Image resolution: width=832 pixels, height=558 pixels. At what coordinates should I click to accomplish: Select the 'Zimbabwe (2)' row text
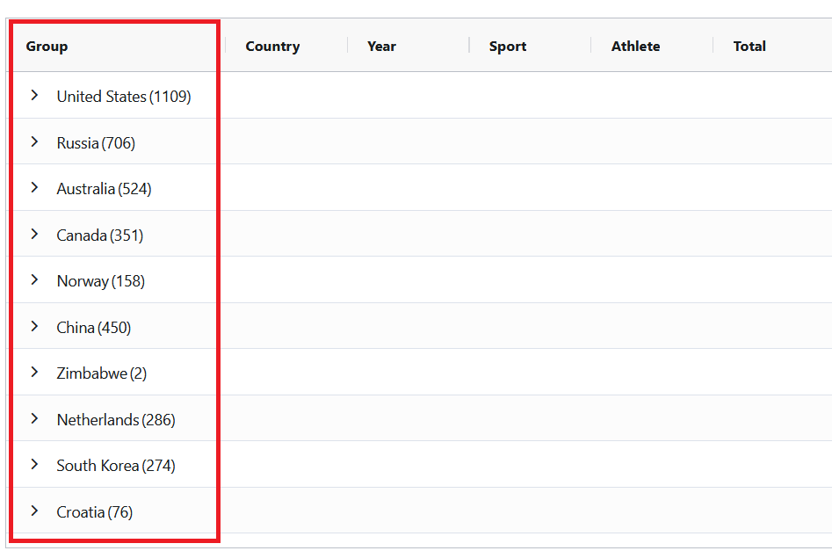pos(101,373)
